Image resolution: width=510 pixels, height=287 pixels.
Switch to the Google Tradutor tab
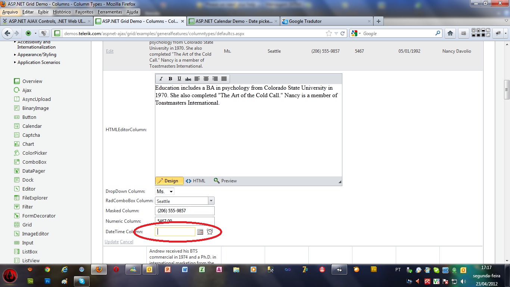point(326,21)
